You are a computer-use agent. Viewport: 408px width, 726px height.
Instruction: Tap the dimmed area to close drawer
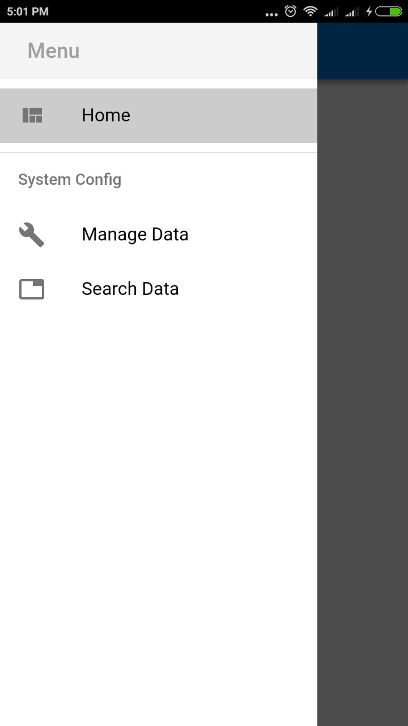coord(363,397)
